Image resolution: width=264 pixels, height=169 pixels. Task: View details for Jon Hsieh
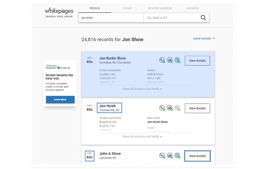pos(197,108)
